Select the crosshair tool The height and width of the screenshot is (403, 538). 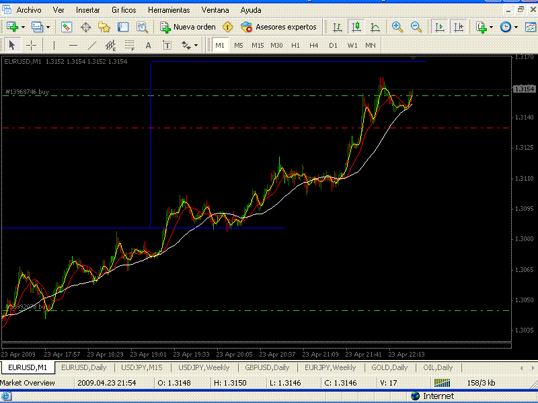tap(31, 45)
